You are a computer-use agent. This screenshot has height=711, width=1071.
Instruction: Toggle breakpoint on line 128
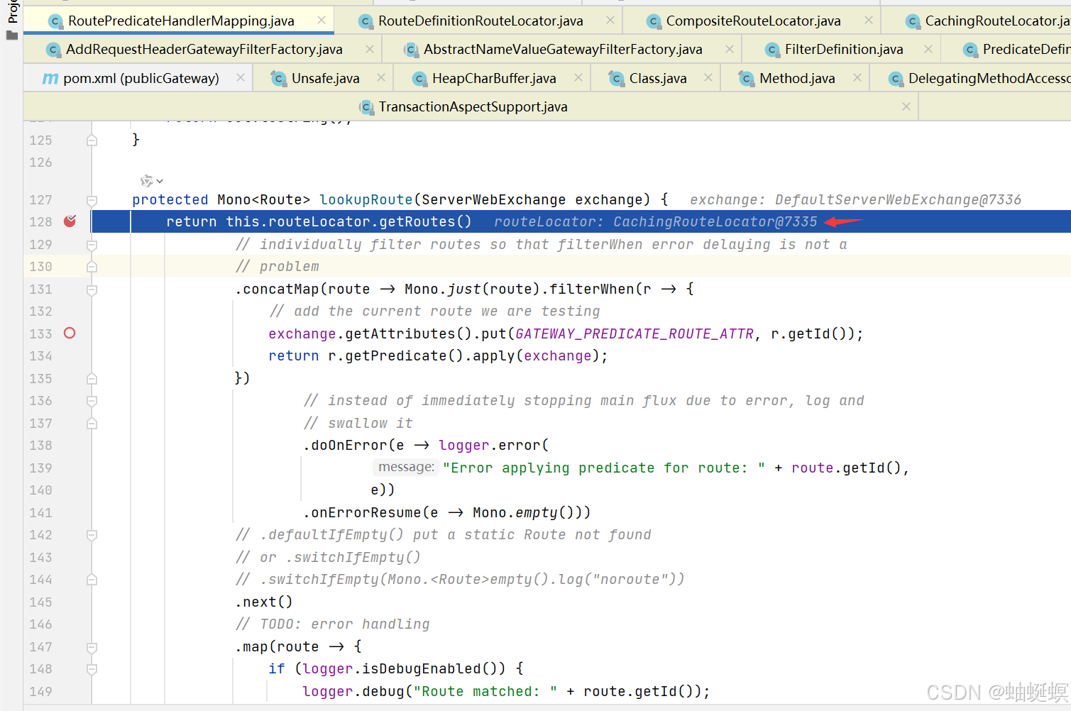coord(70,221)
